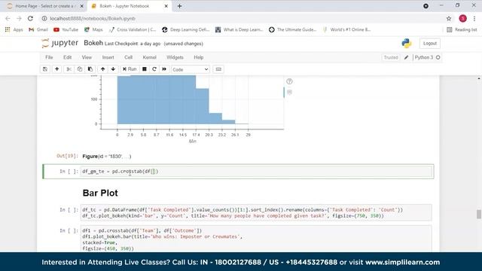Image resolution: width=482 pixels, height=271 pixels.
Task: Log out with the Logout button
Action: click(430, 44)
